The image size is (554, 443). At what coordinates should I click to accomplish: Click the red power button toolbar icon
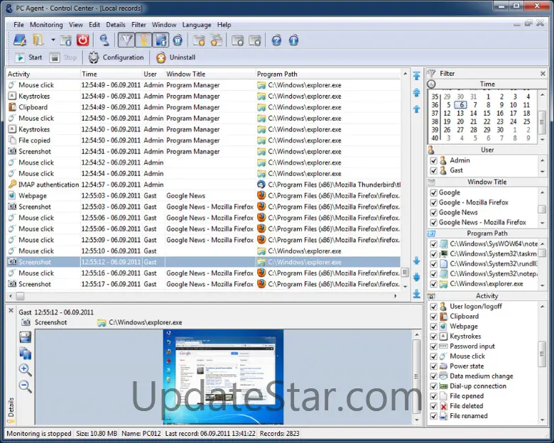tap(82, 40)
